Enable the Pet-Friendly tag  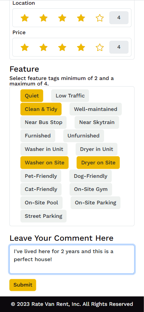(x=41, y=176)
